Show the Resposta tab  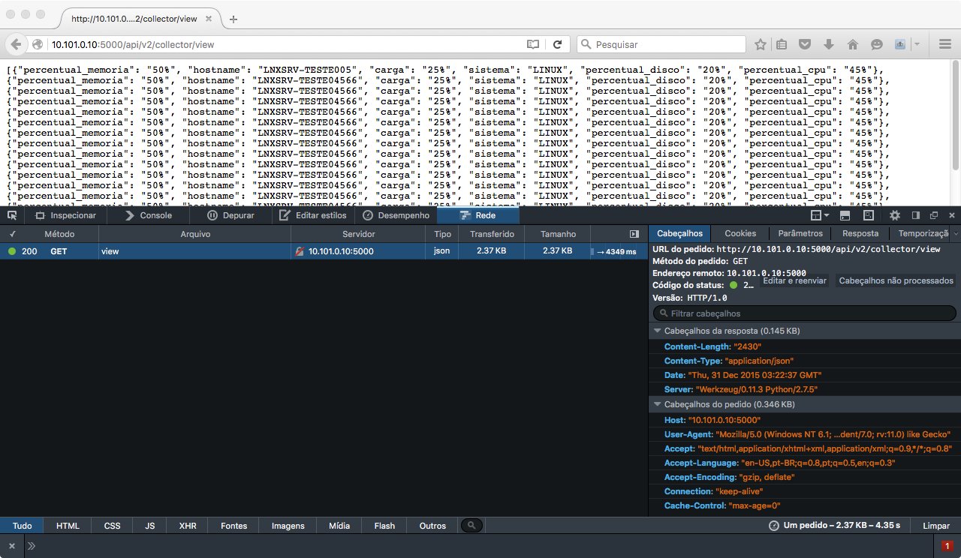point(860,234)
